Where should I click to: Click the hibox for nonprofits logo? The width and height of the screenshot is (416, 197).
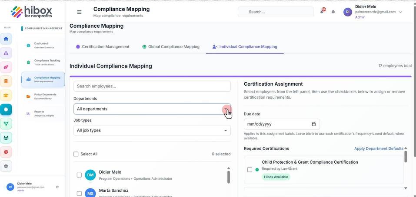32,12
